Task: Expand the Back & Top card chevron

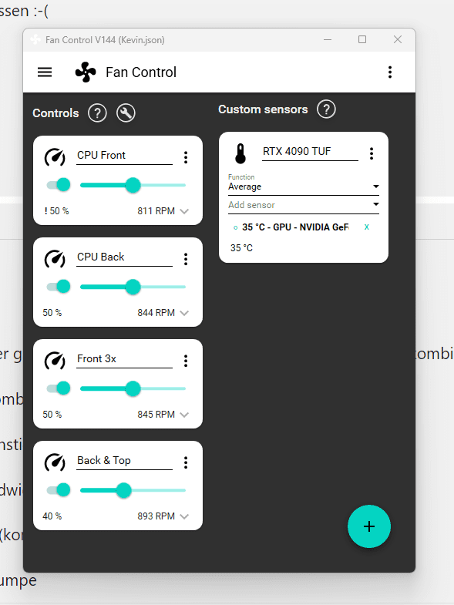Action: pos(184,516)
